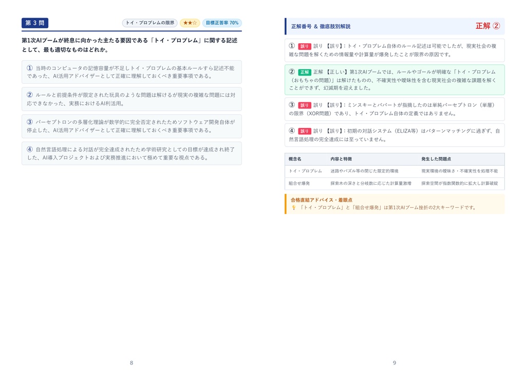Click explanation ④ text mentioning ELIZA
Image resolution: width=526 pixels, height=374 pixels.
(x=394, y=135)
